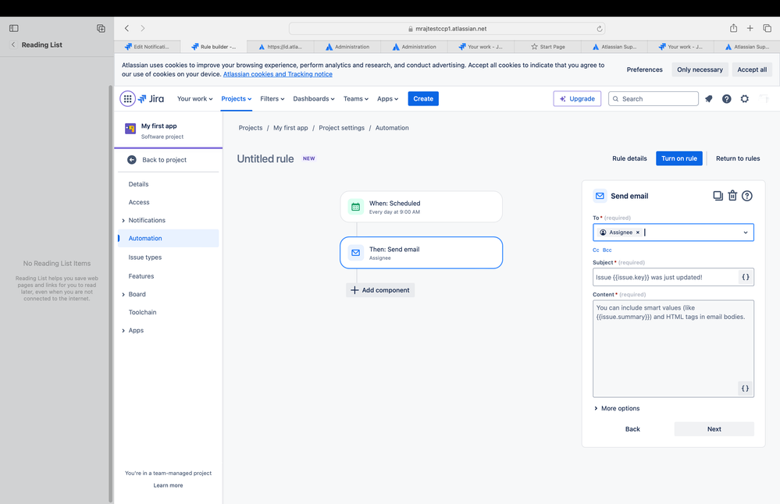Open the Jira app switcher grid icon
Viewport: 780px width, 504px height.
(127, 98)
